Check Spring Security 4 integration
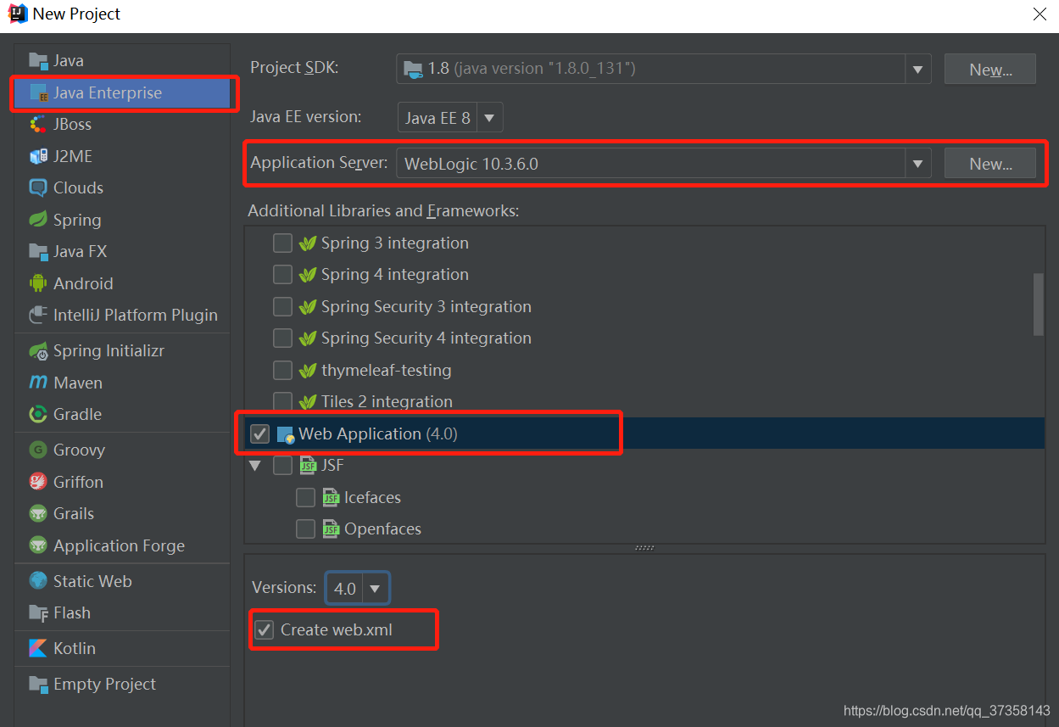The width and height of the screenshot is (1059, 727). (282, 338)
